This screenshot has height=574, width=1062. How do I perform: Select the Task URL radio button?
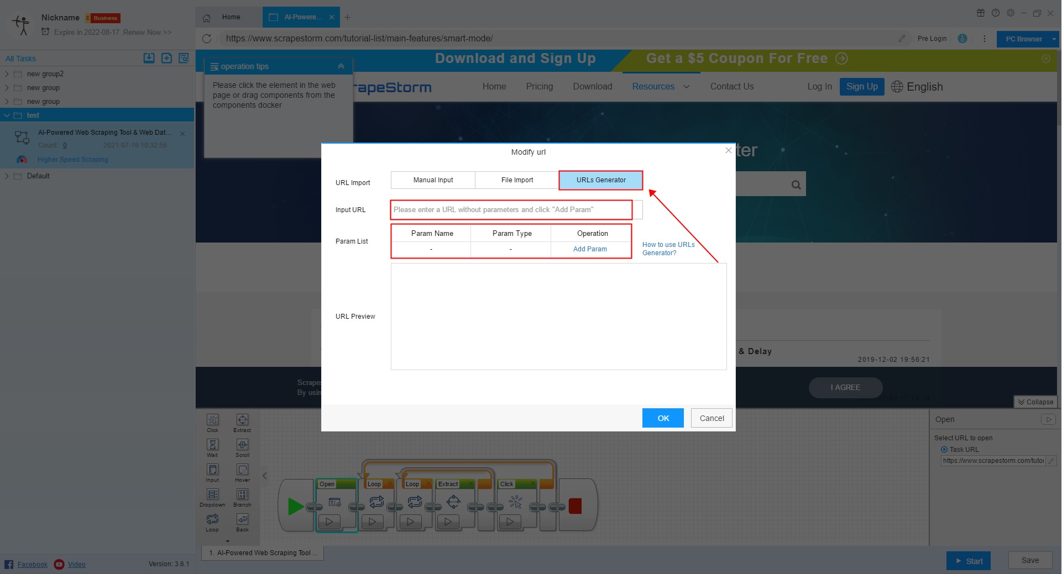pos(944,449)
